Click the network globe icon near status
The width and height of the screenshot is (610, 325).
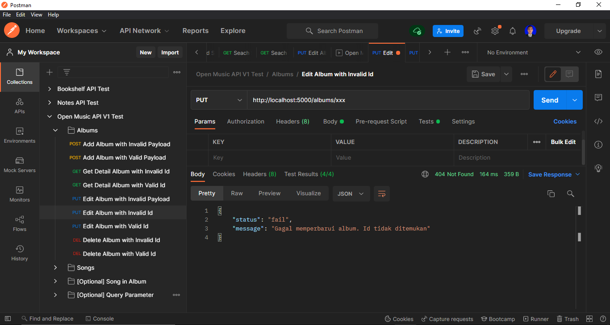[x=425, y=174]
